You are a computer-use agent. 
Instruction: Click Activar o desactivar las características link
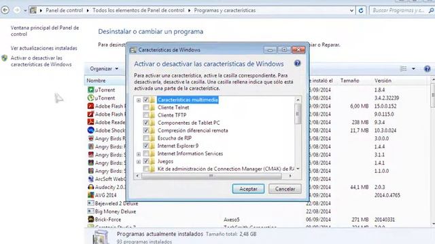pos(41,61)
